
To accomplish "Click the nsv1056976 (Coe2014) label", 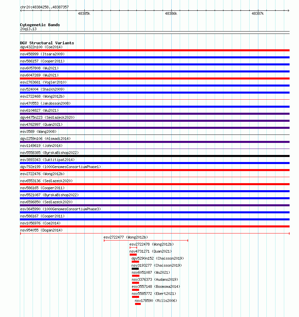I will pos(40,223).
